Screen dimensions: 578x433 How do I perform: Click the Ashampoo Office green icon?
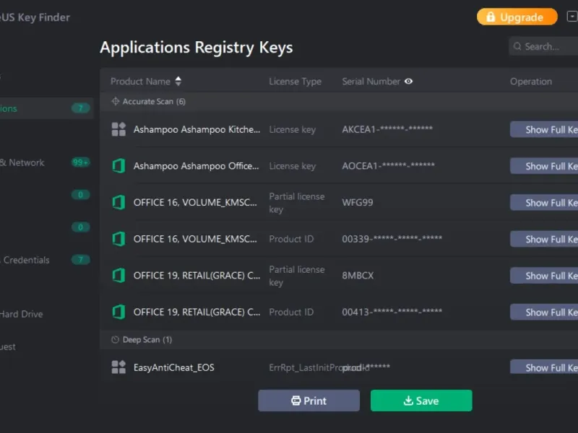click(x=118, y=166)
